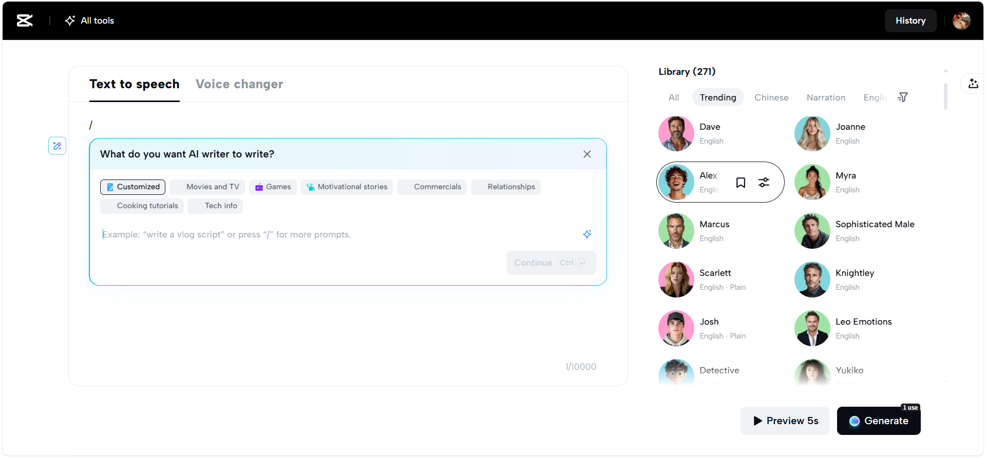The width and height of the screenshot is (986, 458).
Task: Play the Preview 5s sample
Action: (x=785, y=421)
